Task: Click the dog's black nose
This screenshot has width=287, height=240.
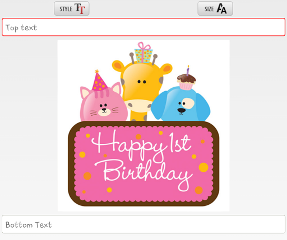Action: 181,110
